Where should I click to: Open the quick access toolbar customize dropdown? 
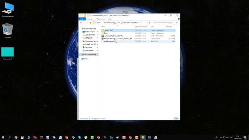(90, 16)
